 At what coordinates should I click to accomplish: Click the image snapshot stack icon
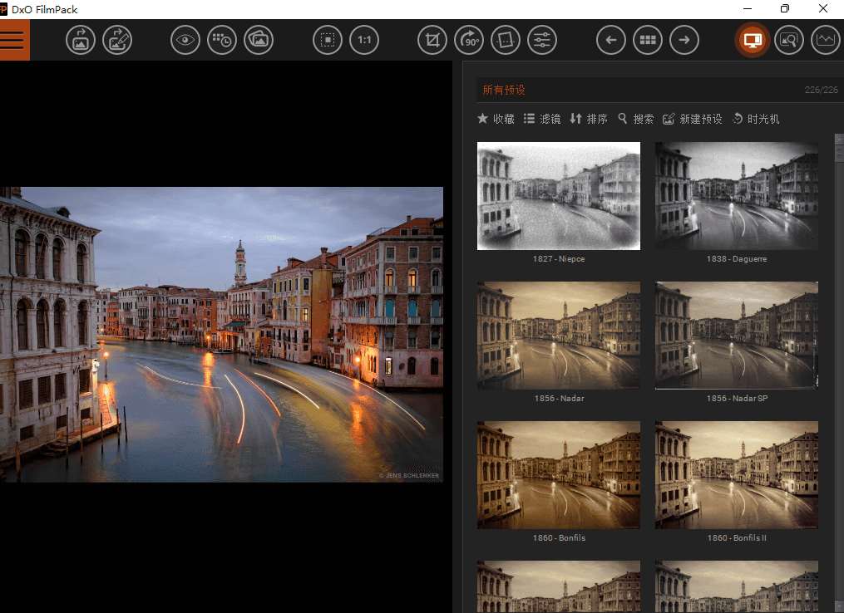click(x=259, y=40)
